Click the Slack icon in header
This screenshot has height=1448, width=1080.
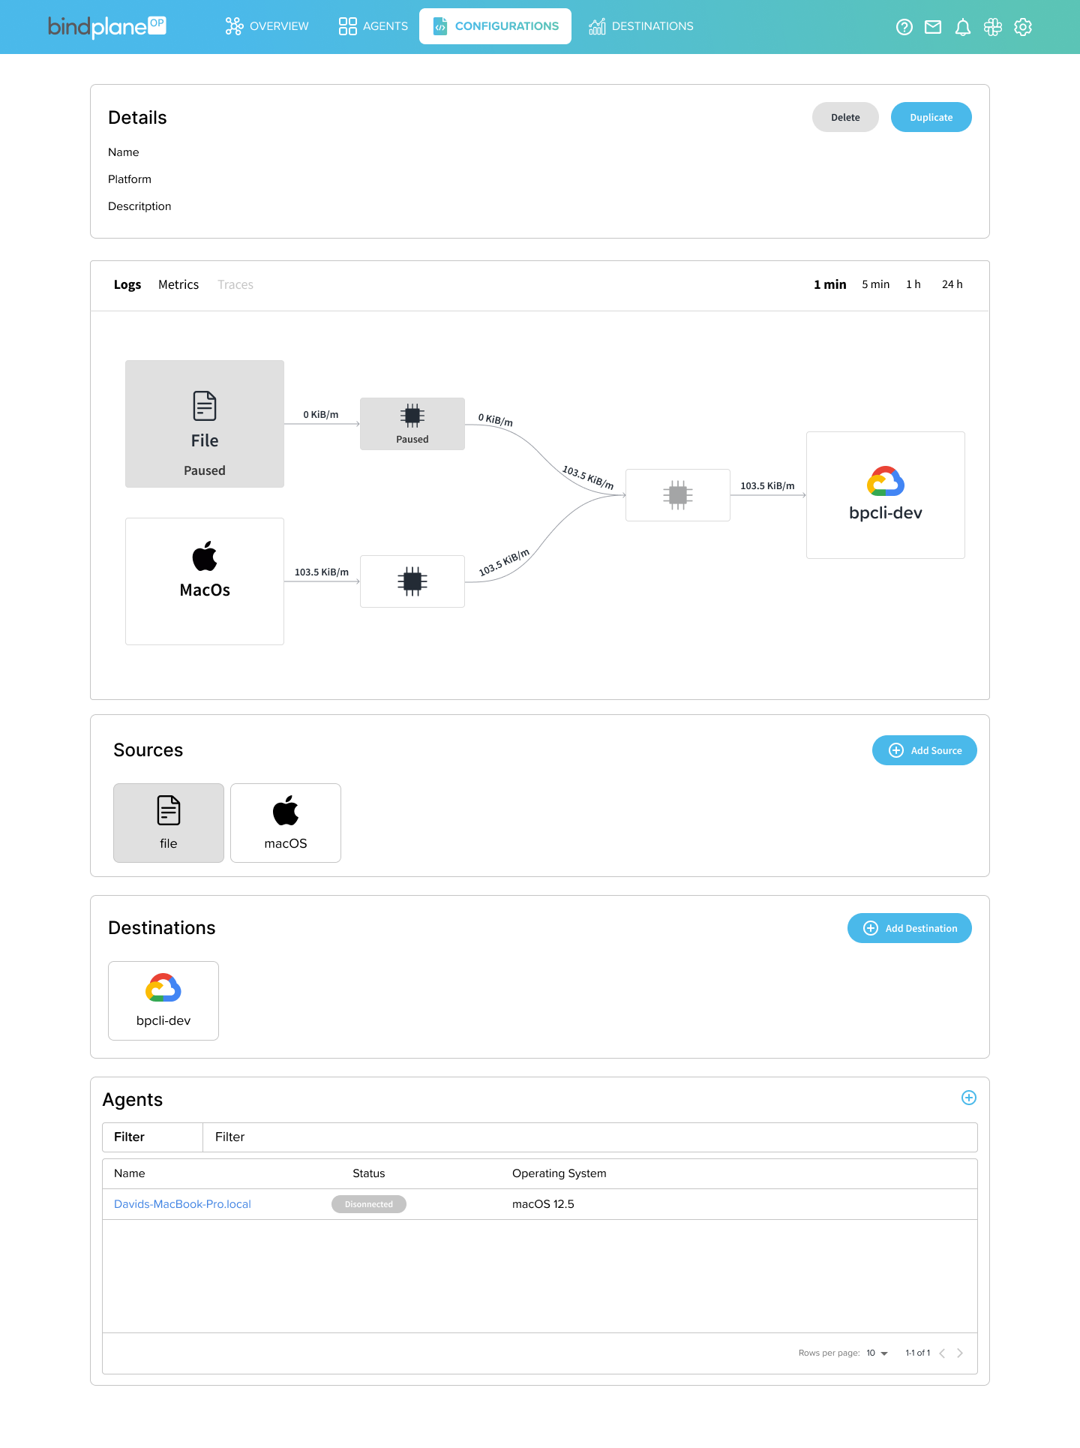pyautogui.click(x=993, y=27)
